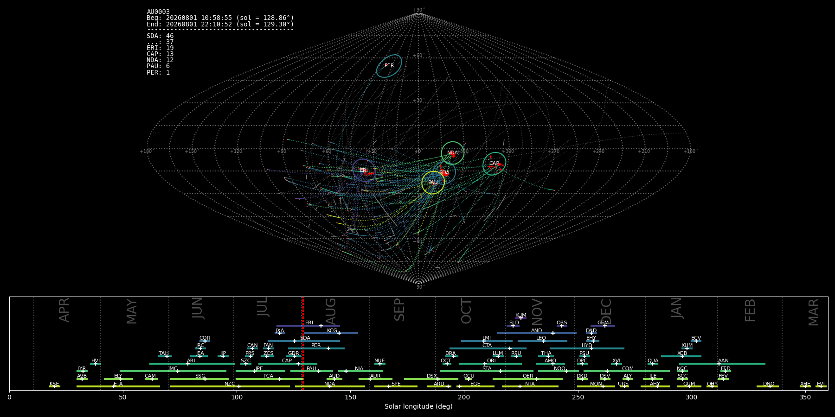This screenshot has height=417, width=835.
Task: Click the yellow PAU radiant circle
Action: tap(433, 183)
